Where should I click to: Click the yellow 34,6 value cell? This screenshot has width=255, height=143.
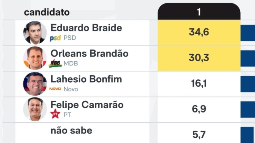pyautogui.click(x=199, y=32)
